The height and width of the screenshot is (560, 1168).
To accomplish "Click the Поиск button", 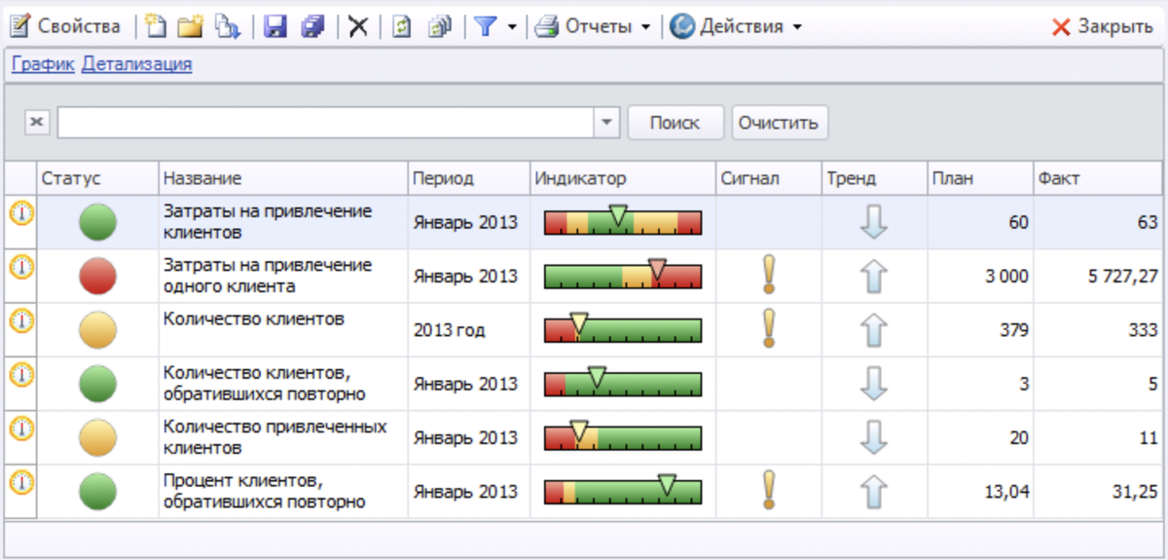I will 675,123.
